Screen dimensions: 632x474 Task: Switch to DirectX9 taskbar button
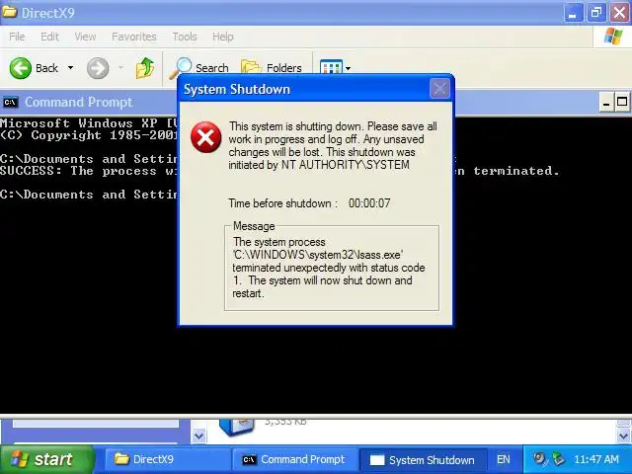tap(167, 459)
